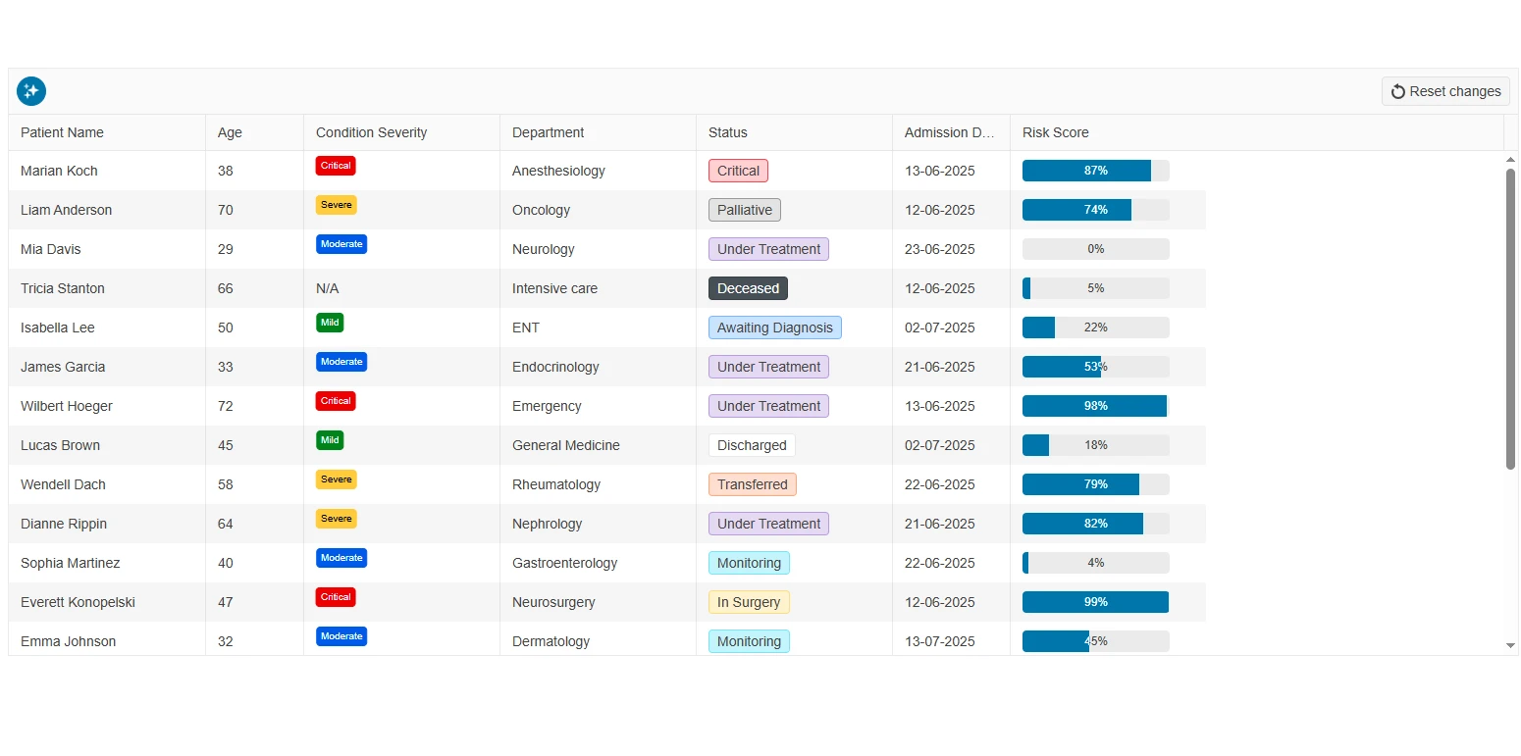Open the Palliative status selector for Liam Anderson
The image size is (1521, 756).
pyautogui.click(x=744, y=210)
